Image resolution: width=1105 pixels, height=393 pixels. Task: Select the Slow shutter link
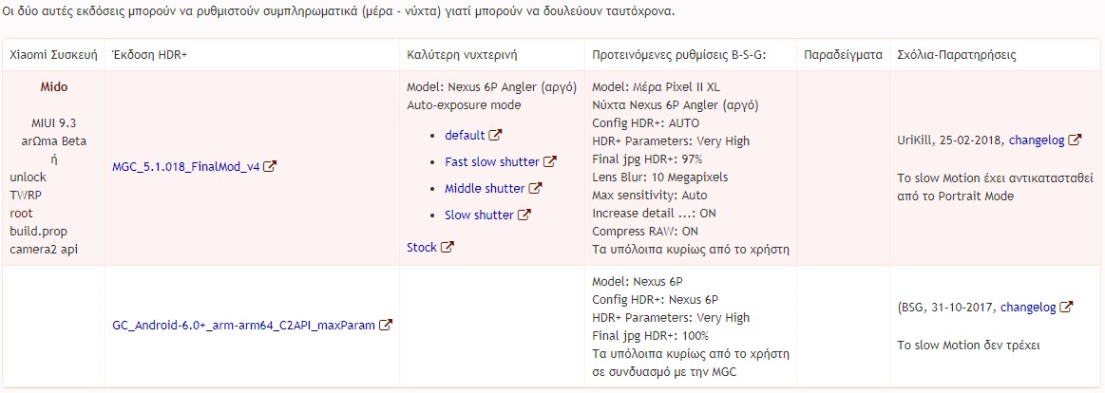[479, 215]
